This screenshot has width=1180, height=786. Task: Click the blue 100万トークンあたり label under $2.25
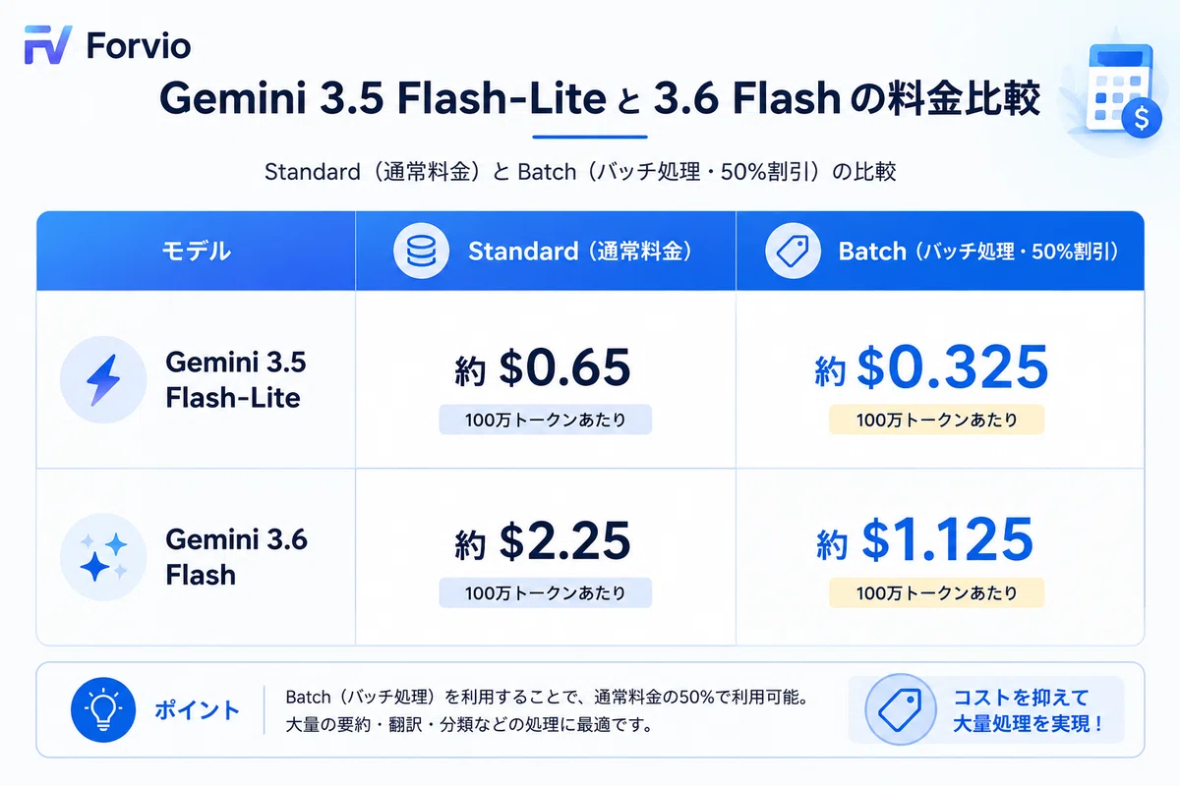pyautogui.click(x=545, y=593)
